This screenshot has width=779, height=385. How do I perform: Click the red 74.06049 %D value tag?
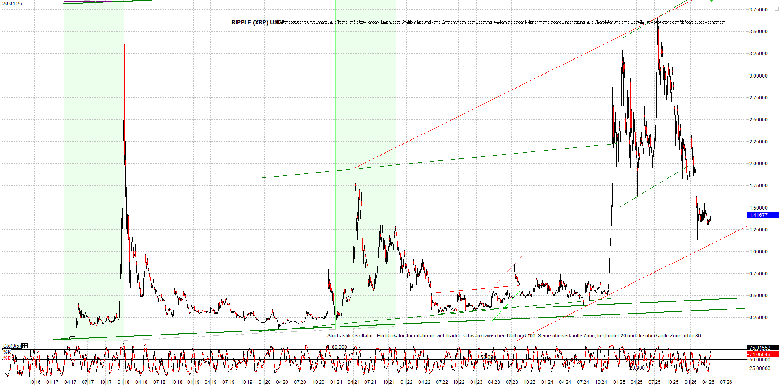tap(762, 355)
